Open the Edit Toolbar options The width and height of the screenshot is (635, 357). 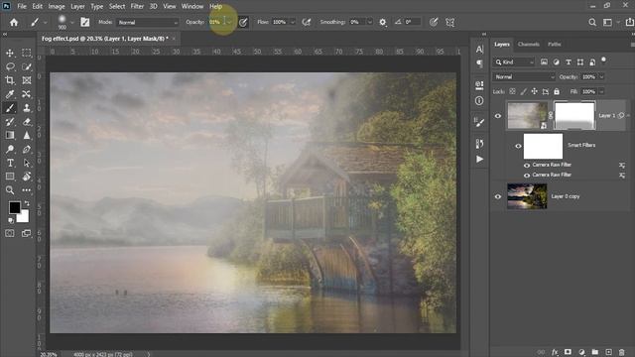tap(27, 190)
